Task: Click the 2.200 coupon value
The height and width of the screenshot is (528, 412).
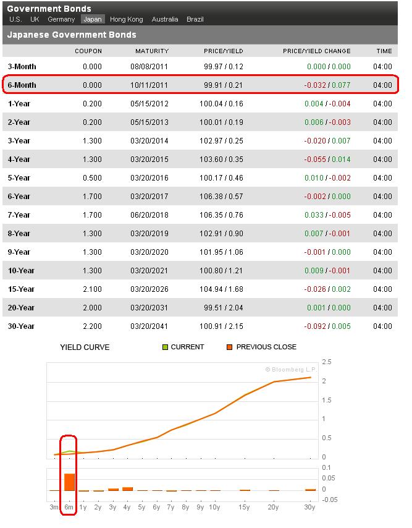Action: 92,326
